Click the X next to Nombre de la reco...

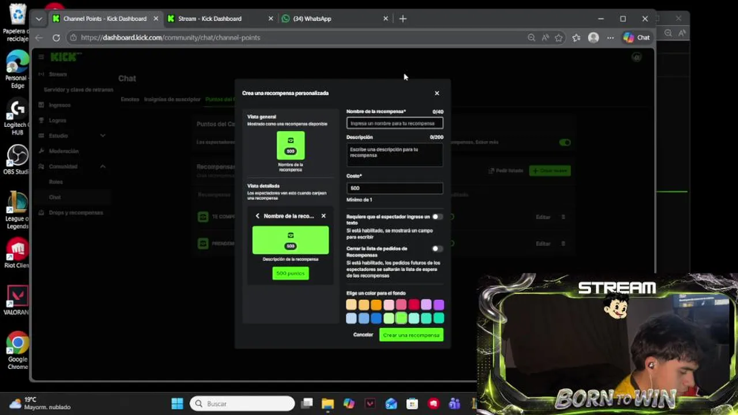pos(323,216)
